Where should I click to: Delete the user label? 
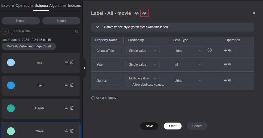[x=72, y=85]
